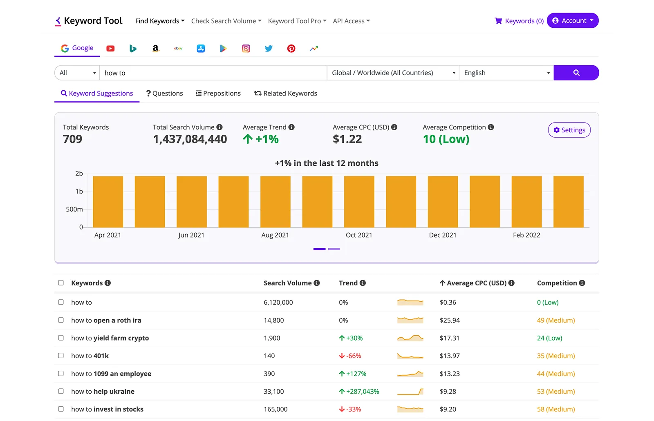Select the Pinterest platform icon
This screenshot has width=654, height=421.
(291, 49)
